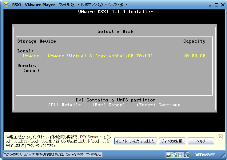Click the Select a Disk title
Image resolution: width=227 pixels, height=160 pixels.
tap(115, 32)
